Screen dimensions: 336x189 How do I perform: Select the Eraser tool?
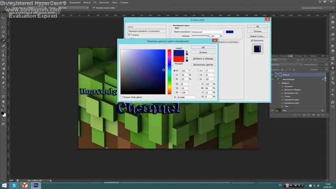(3, 64)
